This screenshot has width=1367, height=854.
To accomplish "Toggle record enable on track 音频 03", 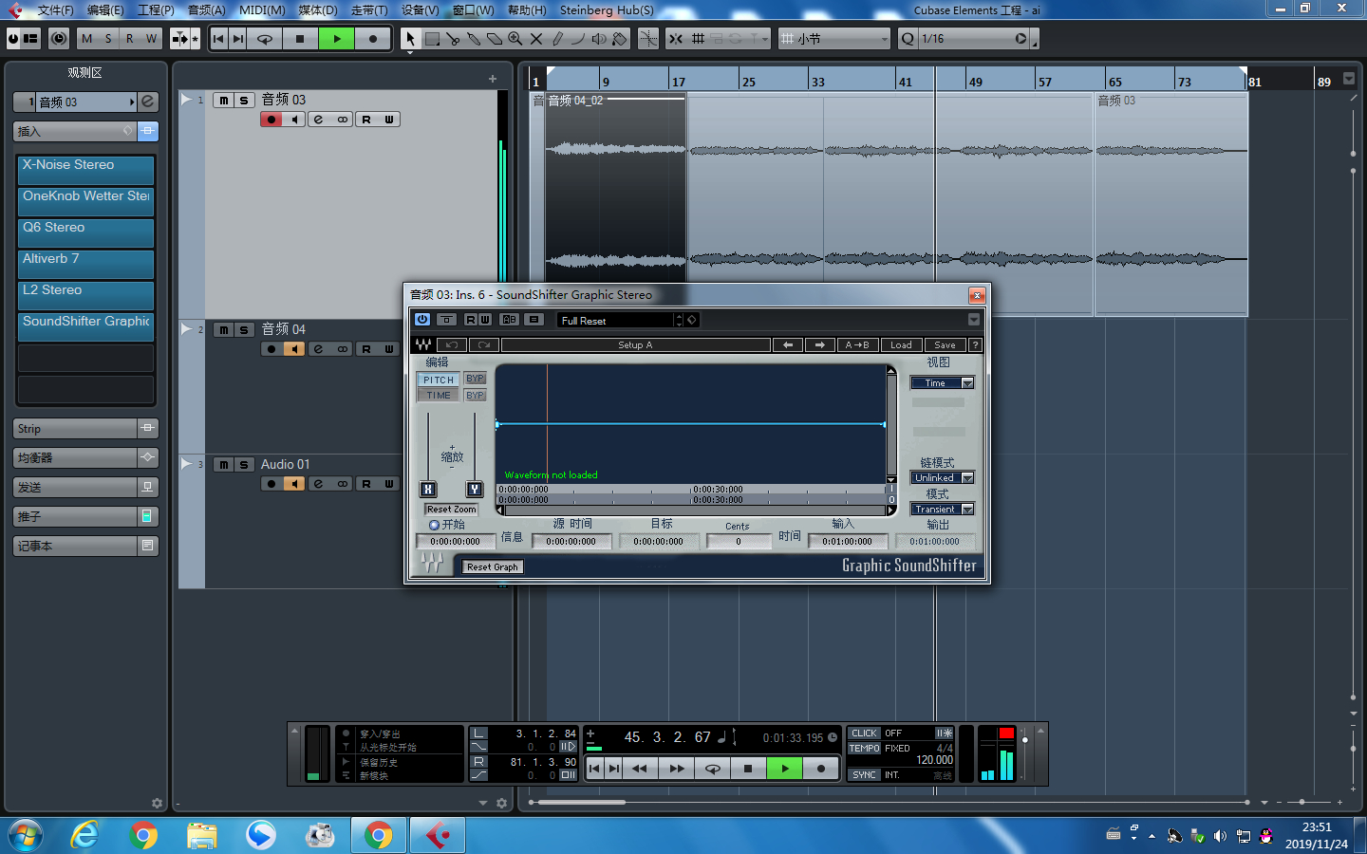I will pos(272,120).
